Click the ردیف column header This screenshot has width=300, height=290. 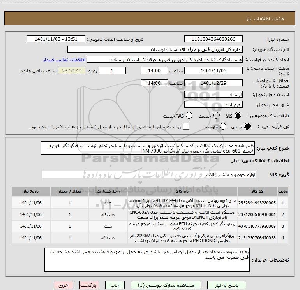(283, 191)
